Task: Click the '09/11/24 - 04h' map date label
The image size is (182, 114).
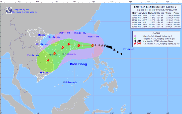Action: click(x=80, y=33)
